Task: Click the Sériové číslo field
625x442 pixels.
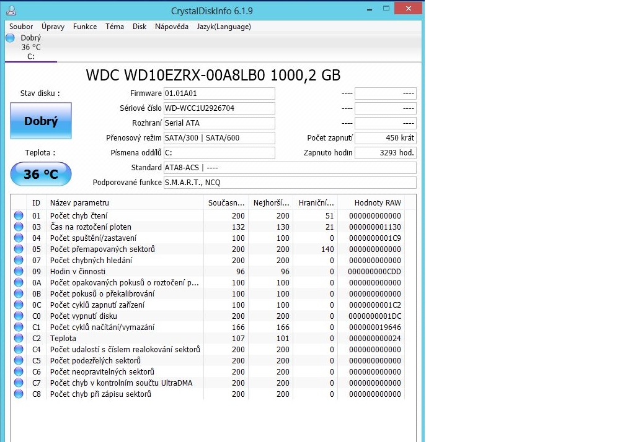Action: pyautogui.click(x=219, y=108)
